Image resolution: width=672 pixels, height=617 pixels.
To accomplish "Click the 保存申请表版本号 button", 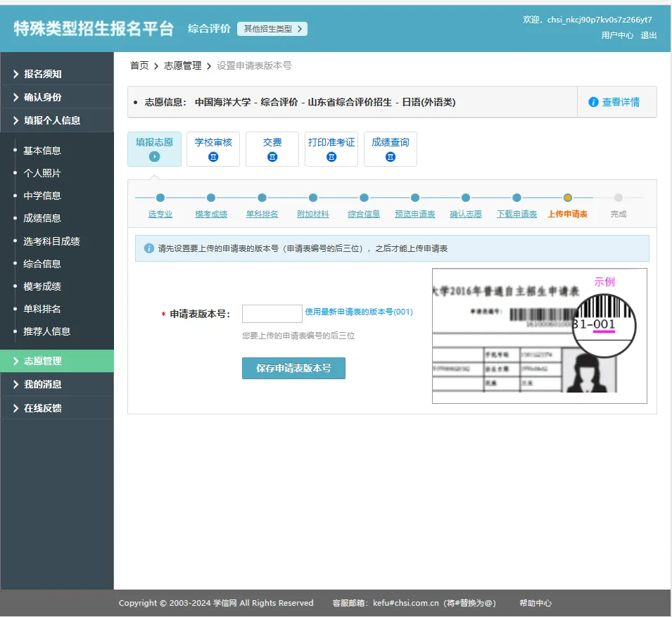I will [293, 368].
